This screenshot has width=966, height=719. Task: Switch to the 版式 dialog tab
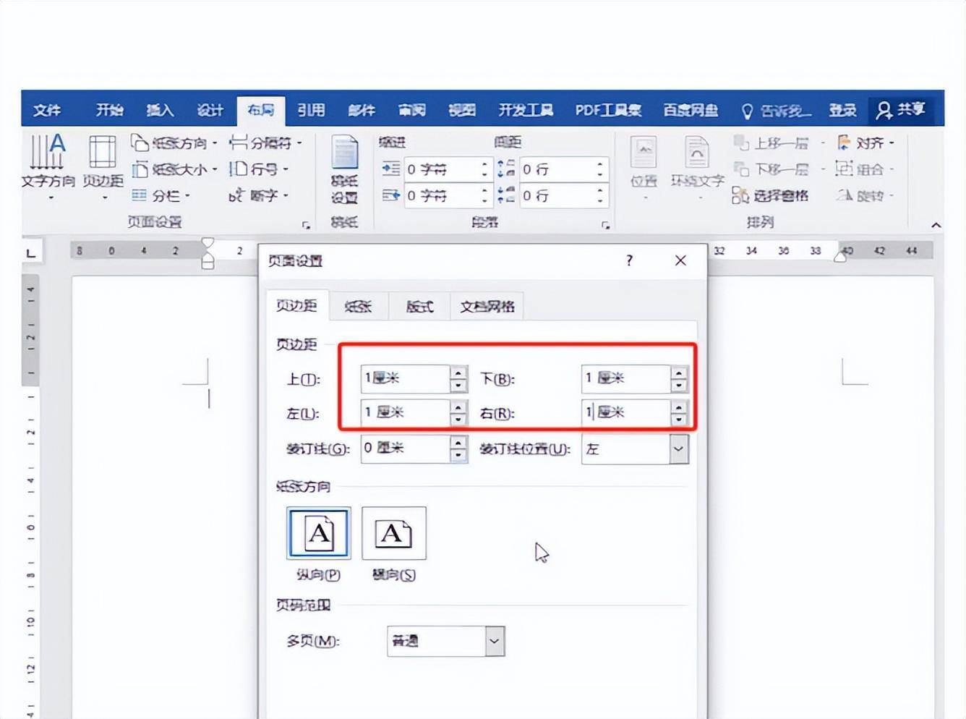419,306
